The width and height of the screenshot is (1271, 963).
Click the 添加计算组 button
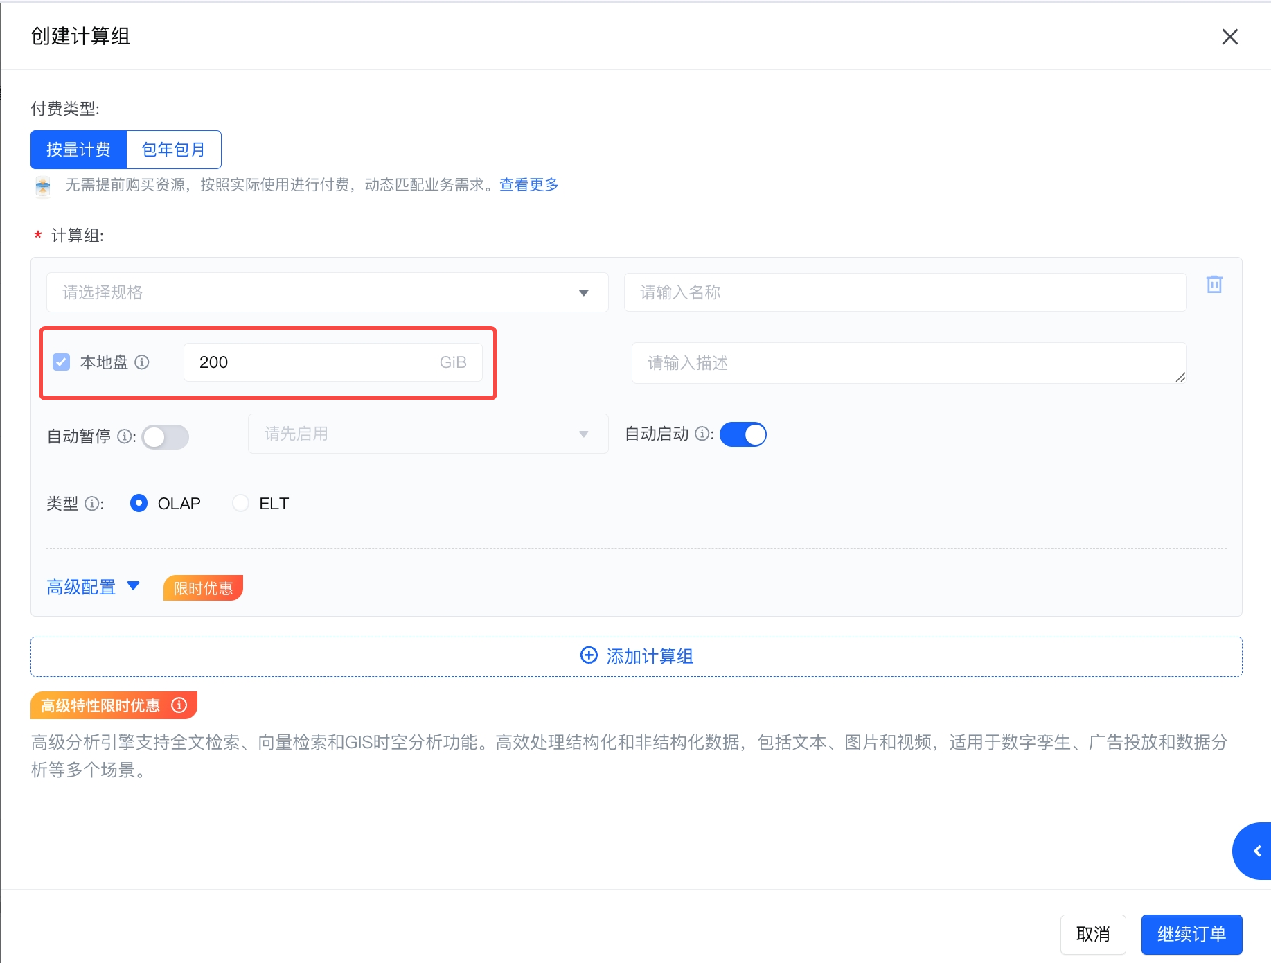637,657
